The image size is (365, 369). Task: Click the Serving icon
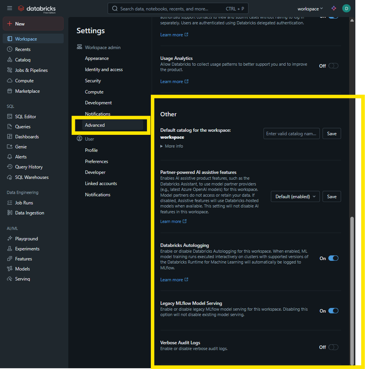click(x=10, y=279)
